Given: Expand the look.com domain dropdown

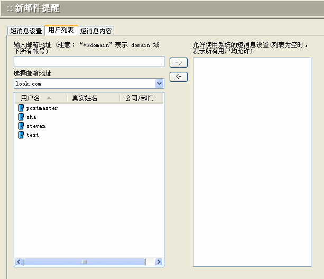Looking at the screenshot, I should pyautogui.click(x=159, y=83).
